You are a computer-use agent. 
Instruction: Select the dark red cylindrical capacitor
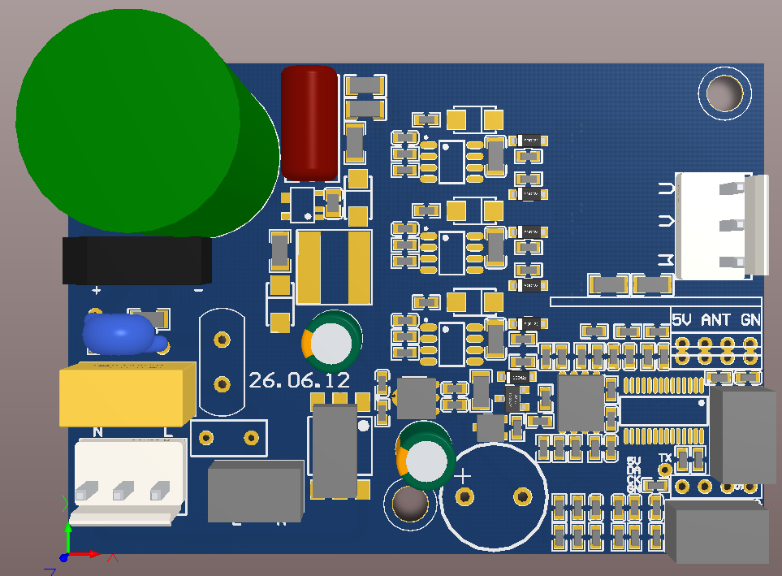coord(309,123)
